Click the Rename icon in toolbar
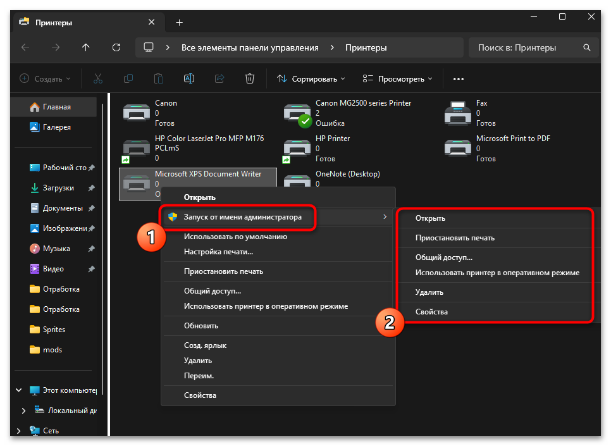The image size is (611, 446). 189,78
